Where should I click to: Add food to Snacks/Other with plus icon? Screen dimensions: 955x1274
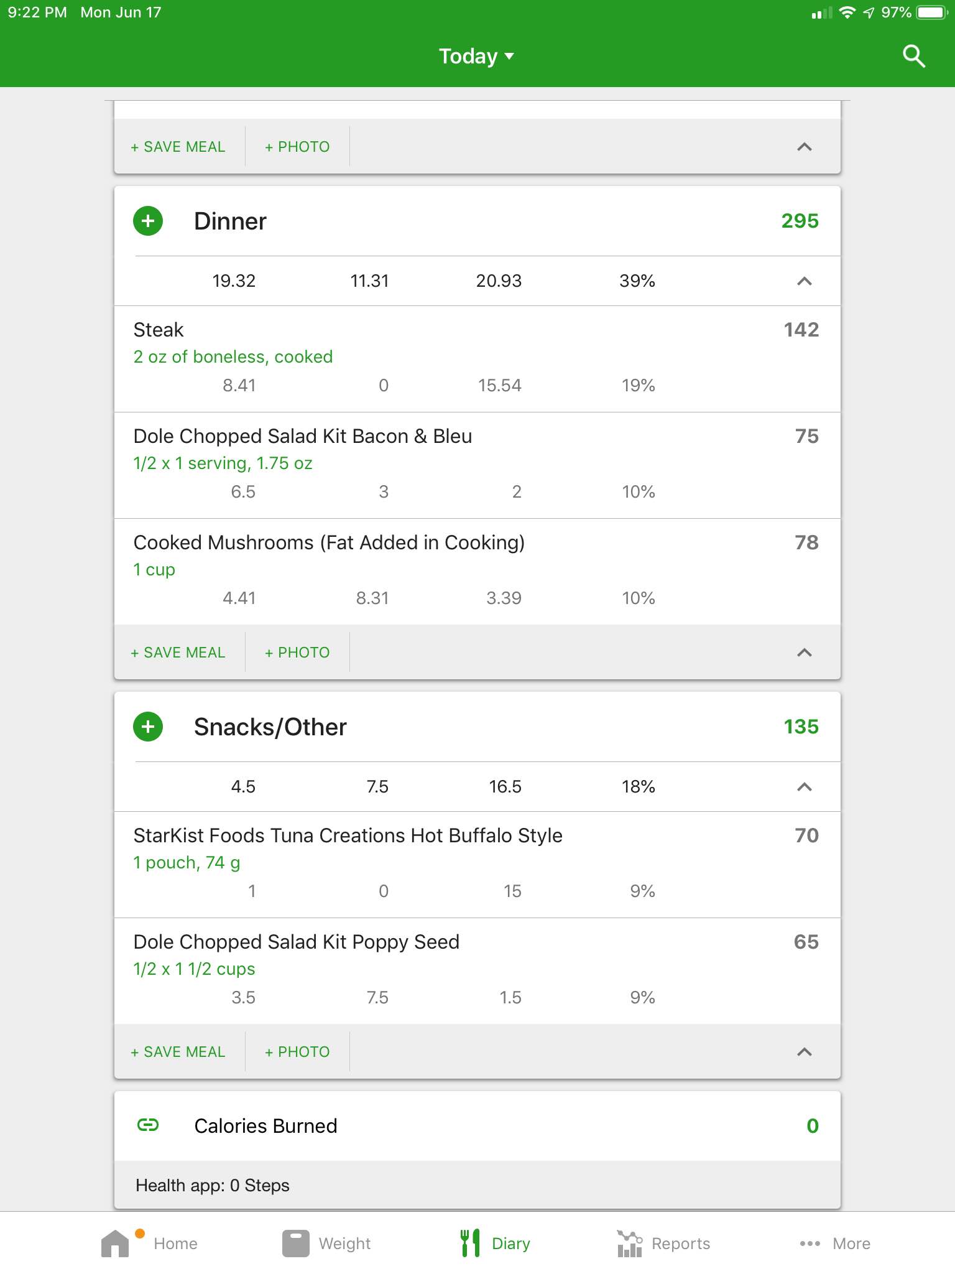pyautogui.click(x=148, y=727)
